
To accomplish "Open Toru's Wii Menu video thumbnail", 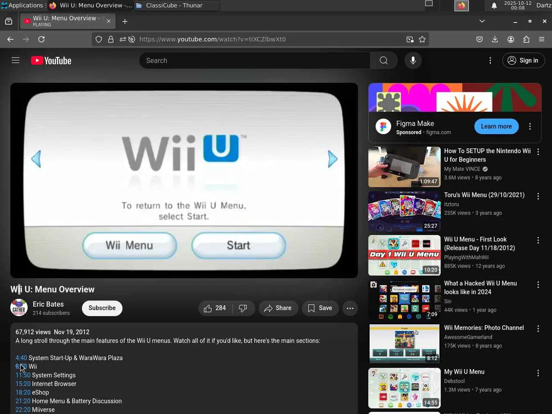I will coord(405,211).
